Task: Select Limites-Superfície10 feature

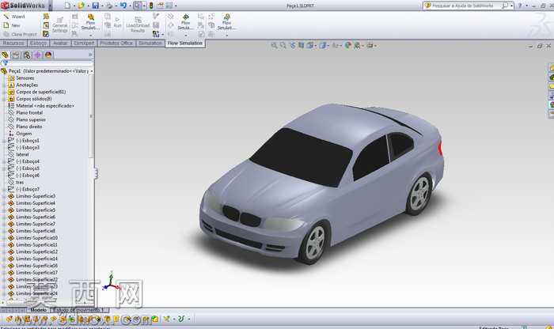Action: coord(33,238)
